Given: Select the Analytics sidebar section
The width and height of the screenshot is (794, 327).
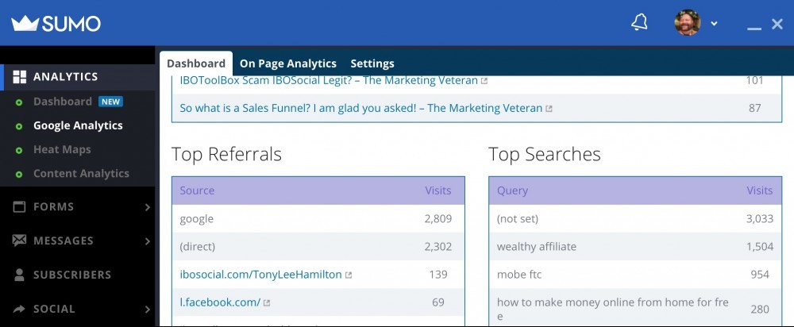Looking at the screenshot, I should point(78,77).
